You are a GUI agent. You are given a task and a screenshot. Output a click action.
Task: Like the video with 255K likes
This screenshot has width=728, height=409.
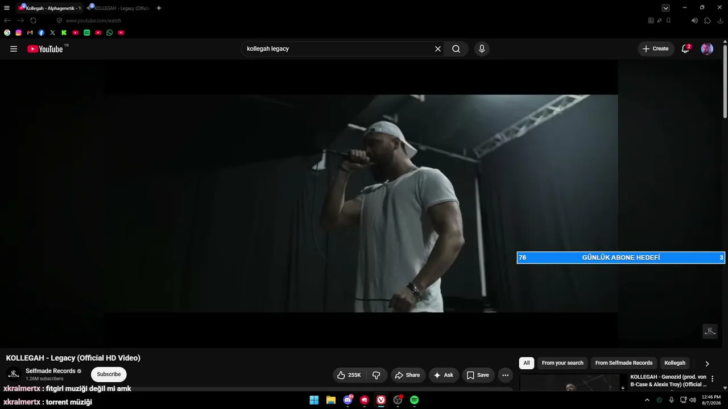(349, 375)
